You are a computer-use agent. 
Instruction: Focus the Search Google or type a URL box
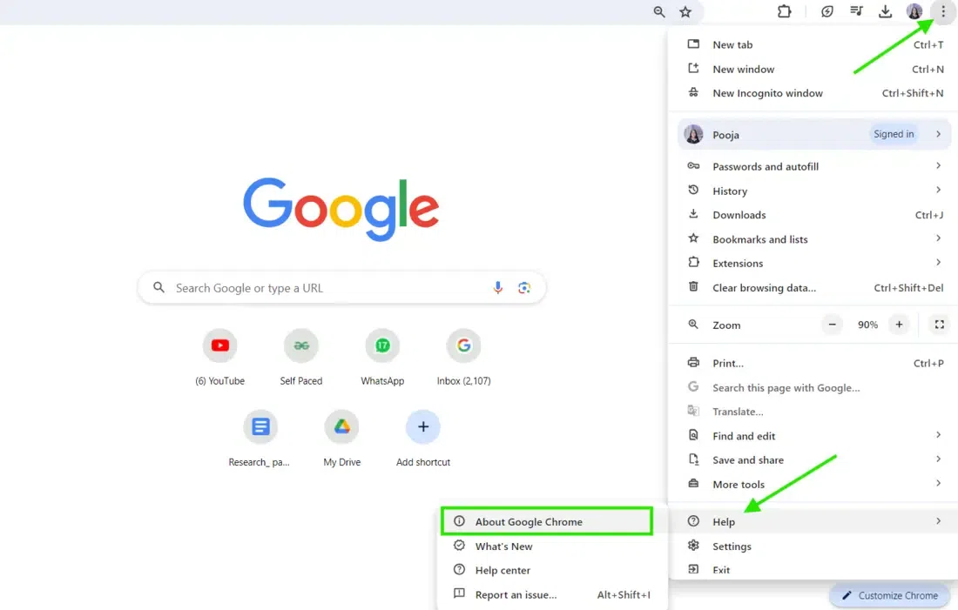coord(341,288)
